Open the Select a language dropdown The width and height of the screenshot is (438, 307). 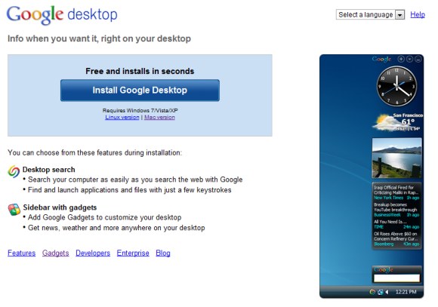[x=370, y=14]
